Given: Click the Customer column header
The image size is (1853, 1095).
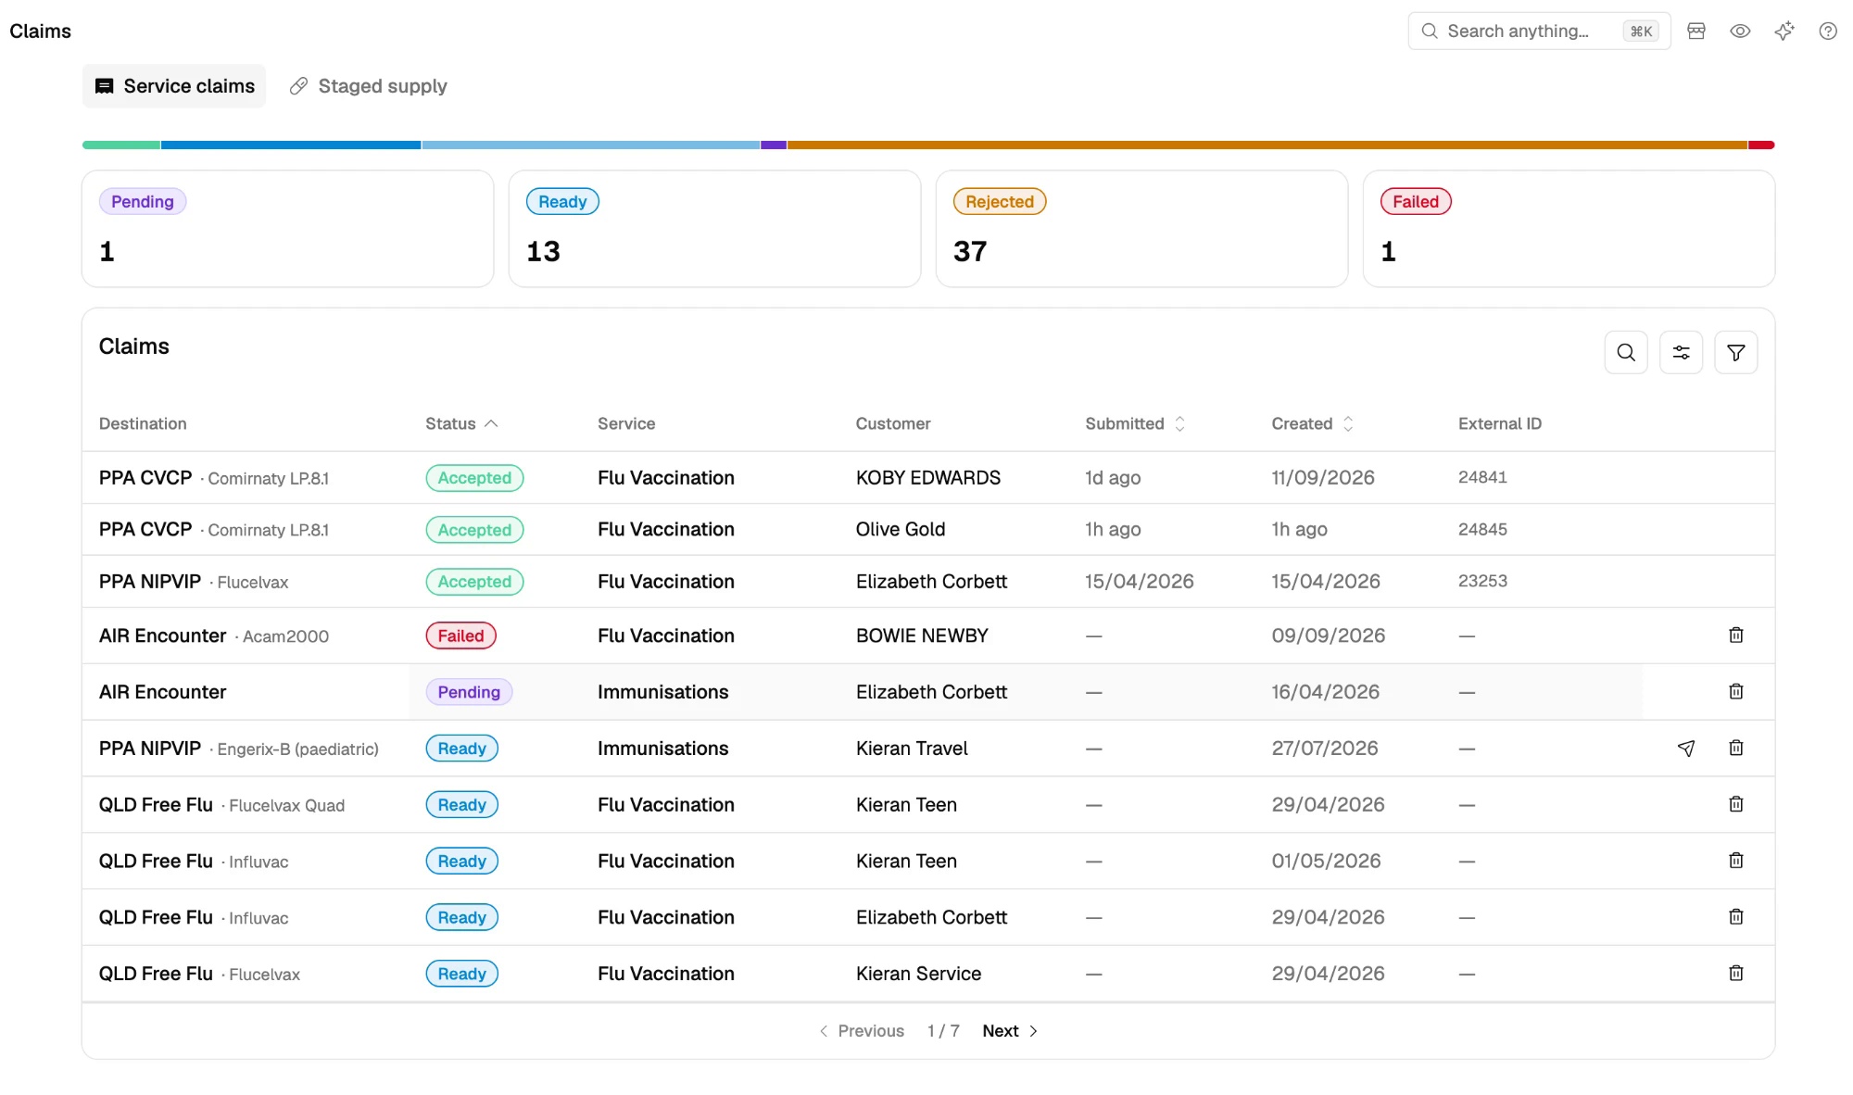Looking at the screenshot, I should point(893,423).
